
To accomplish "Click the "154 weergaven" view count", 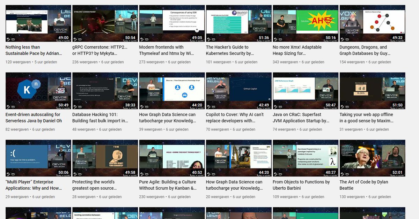I will (x=352, y=62).
